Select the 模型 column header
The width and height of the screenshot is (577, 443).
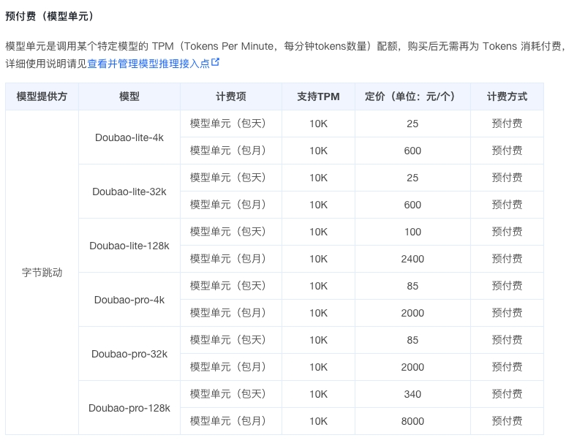[x=129, y=96]
